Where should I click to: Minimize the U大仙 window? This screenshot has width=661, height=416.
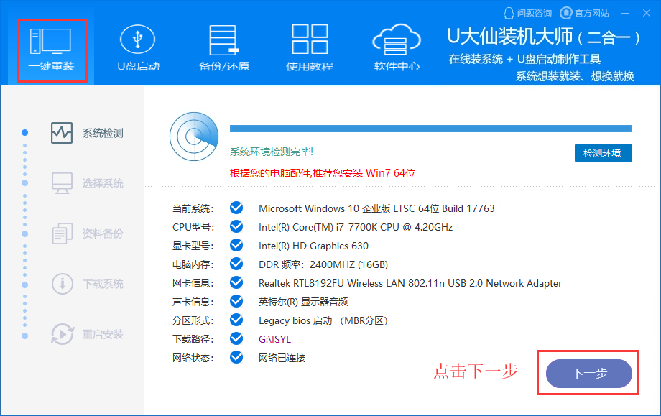click(x=625, y=14)
